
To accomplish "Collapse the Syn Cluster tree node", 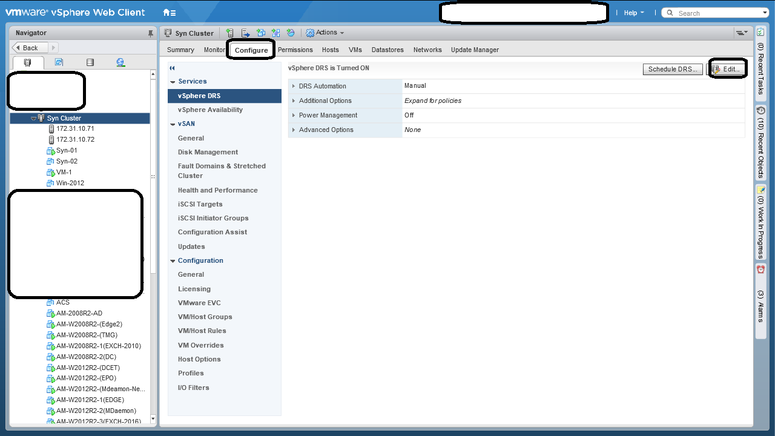I will 34,118.
